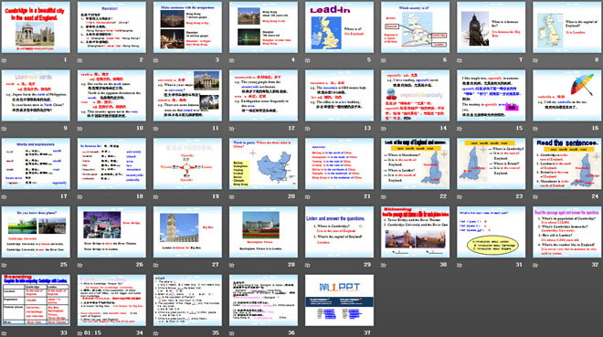
Task: Select the Lead-in slide thumbnail
Action: coord(339,27)
